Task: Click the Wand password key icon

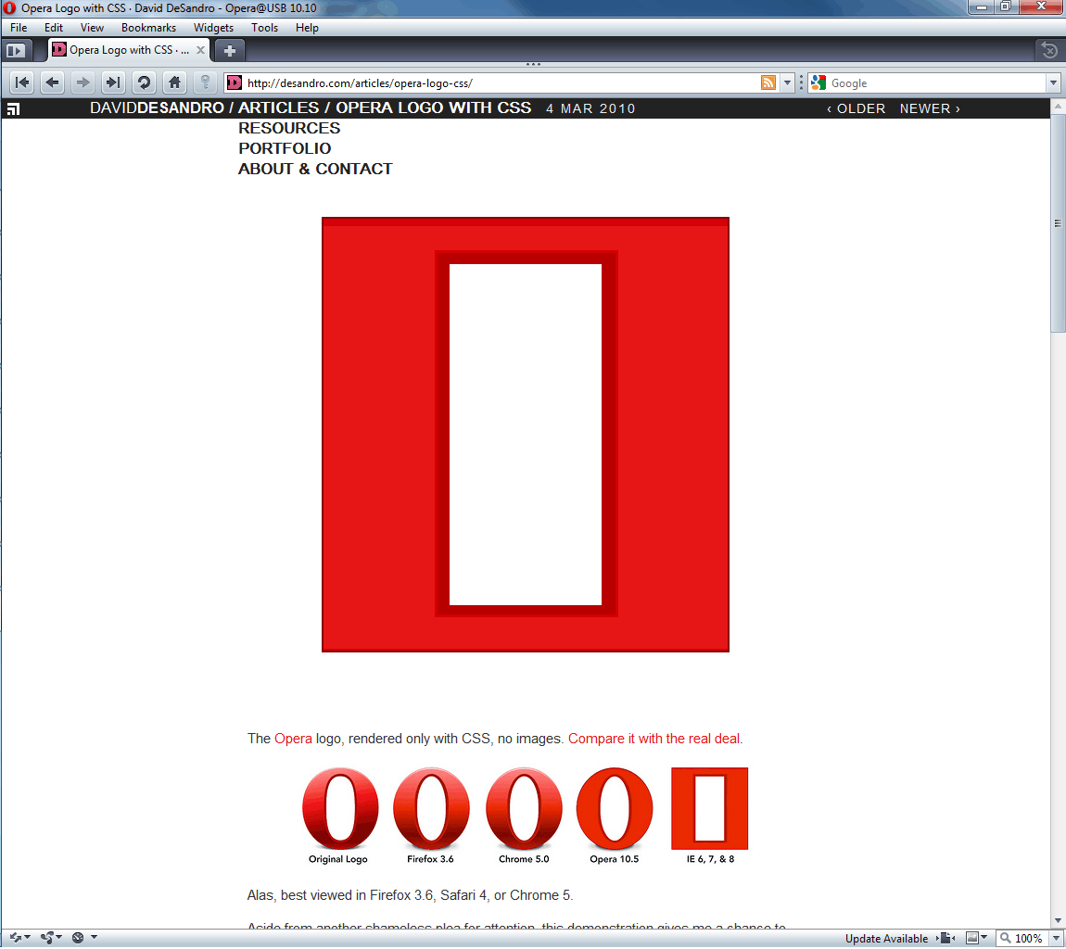Action: tap(205, 82)
